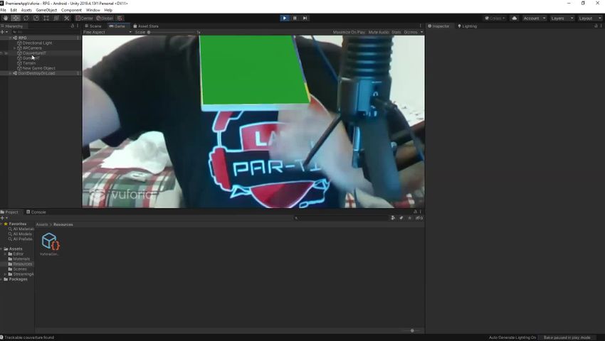Open the Free Aspect dropdown
Image resolution: width=605 pixels, height=341 pixels.
pyautogui.click(x=107, y=32)
